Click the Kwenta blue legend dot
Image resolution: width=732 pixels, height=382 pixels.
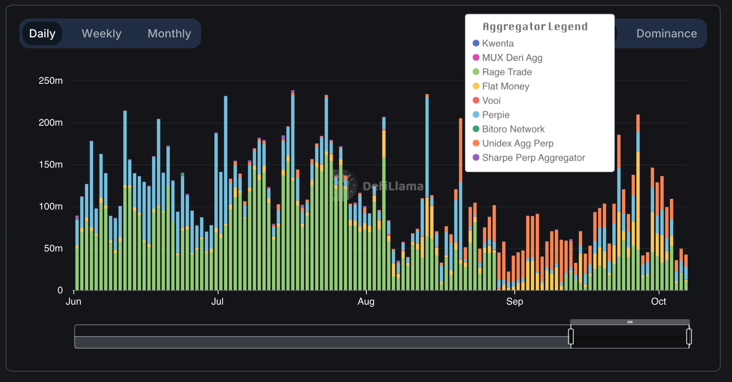pyautogui.click(x=476, y=43)
